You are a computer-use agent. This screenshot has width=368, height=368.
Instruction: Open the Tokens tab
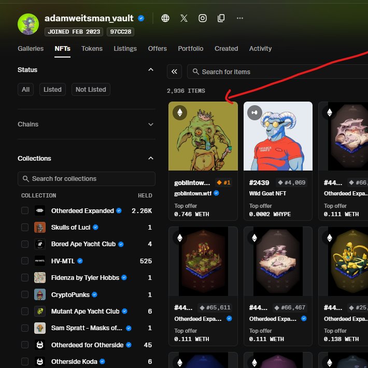tap(92, 49)
